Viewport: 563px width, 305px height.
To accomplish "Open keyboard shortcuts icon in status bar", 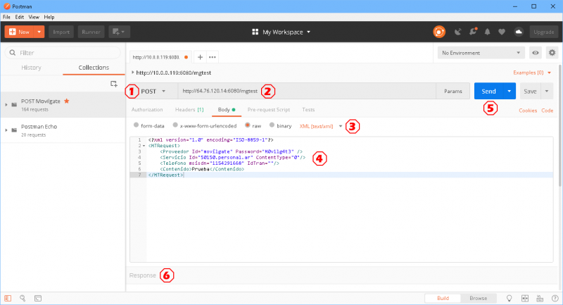I will [x=540, y=298].
